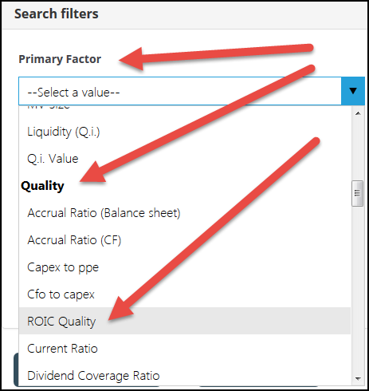The height and width of the screenshot is (391, 369).
Task: Select Accrual Ratio (Balance sheet) option
Action: pos(185,213)
